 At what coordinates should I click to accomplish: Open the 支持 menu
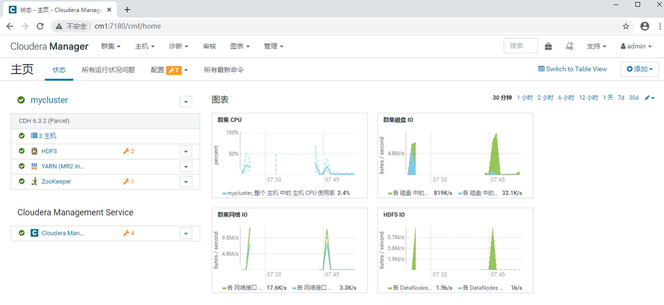coord(597,46)
